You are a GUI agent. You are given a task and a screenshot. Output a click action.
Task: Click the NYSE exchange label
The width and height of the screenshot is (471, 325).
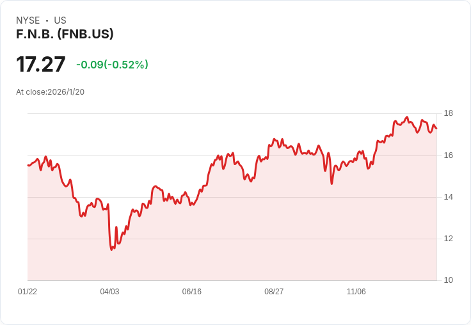28,20
